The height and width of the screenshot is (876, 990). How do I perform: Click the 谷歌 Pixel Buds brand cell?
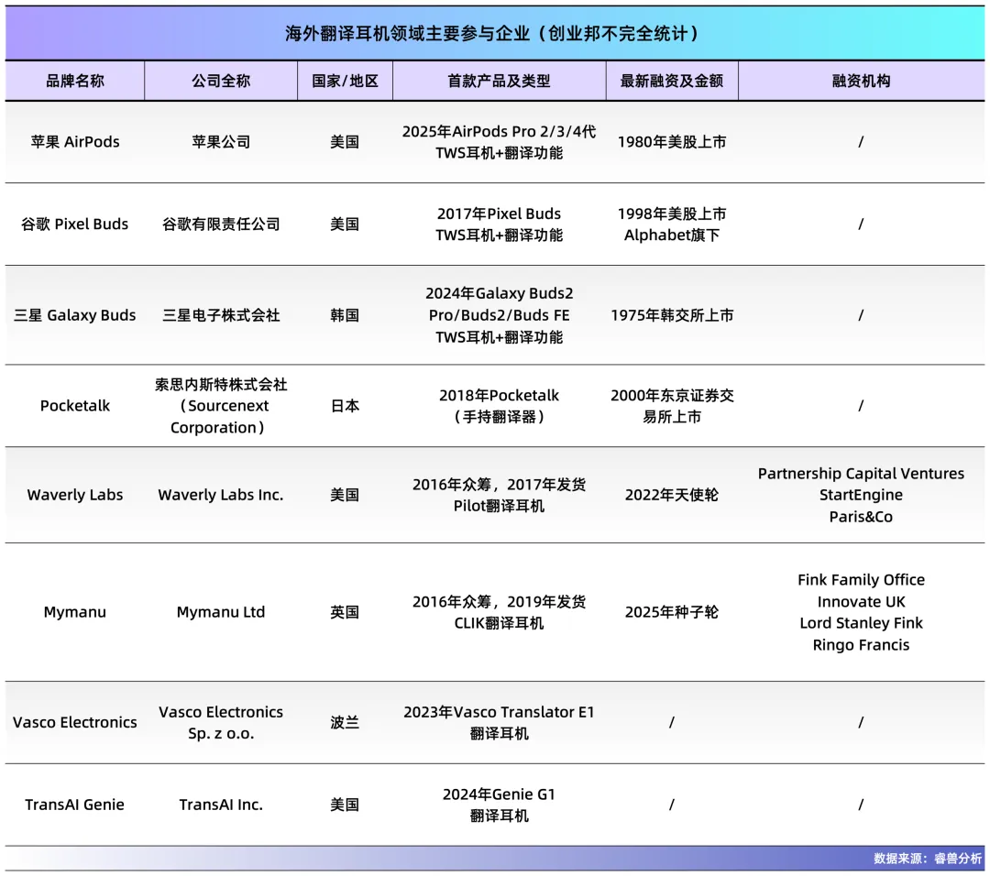click(x=74, y=224)
